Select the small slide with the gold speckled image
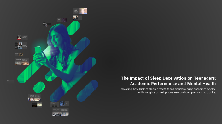This screenshot has width=222, height=124. (x=19, y=54)
